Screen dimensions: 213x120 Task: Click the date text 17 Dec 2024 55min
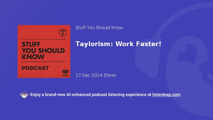coord(96,75)
